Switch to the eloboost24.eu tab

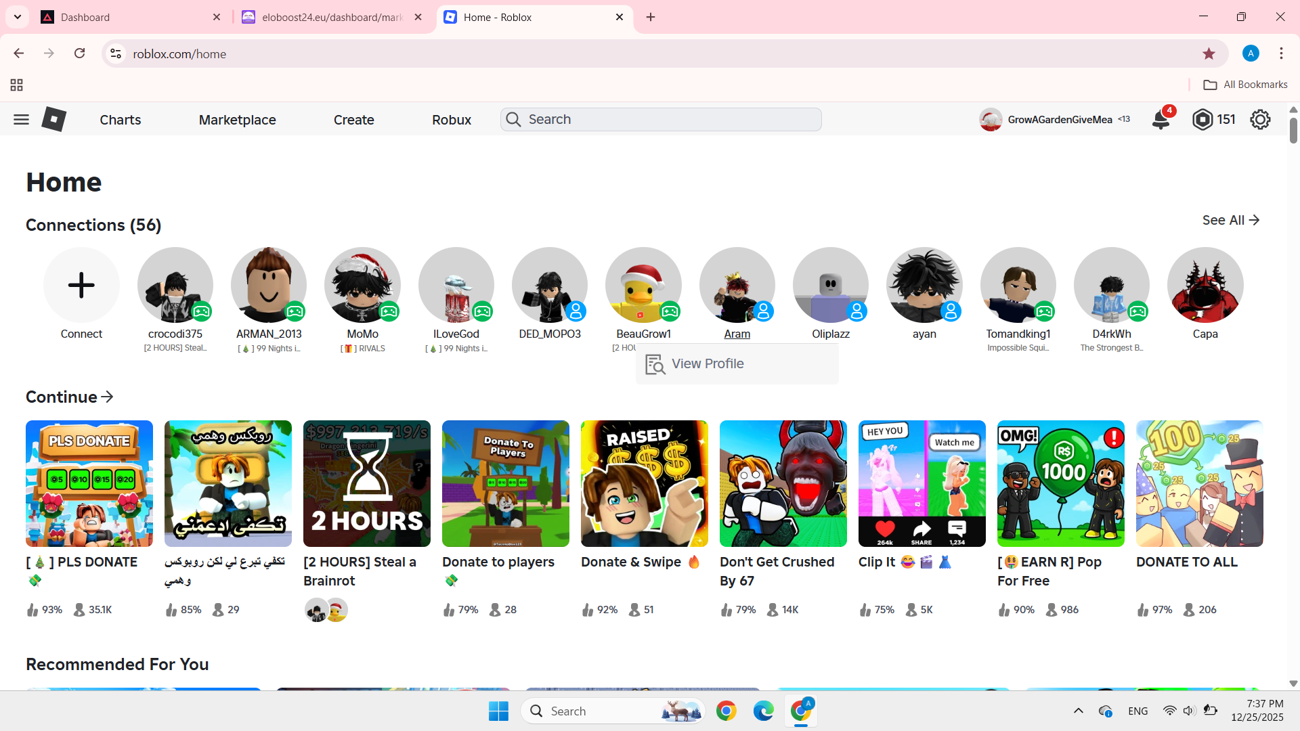pos(332,17)
